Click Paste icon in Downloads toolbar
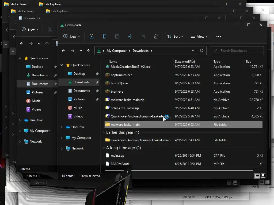This screenshot has height=205, width=274. (117, 36)
